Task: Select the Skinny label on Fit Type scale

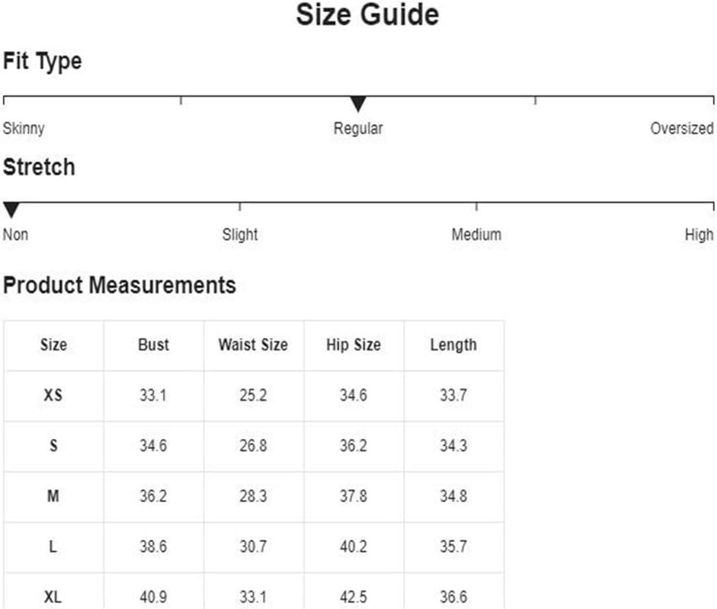Action: click(x=24, y=129)
